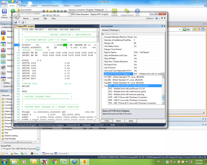
Task: Select BF2 British Standard F2 curve option
Action: (135, 77)
